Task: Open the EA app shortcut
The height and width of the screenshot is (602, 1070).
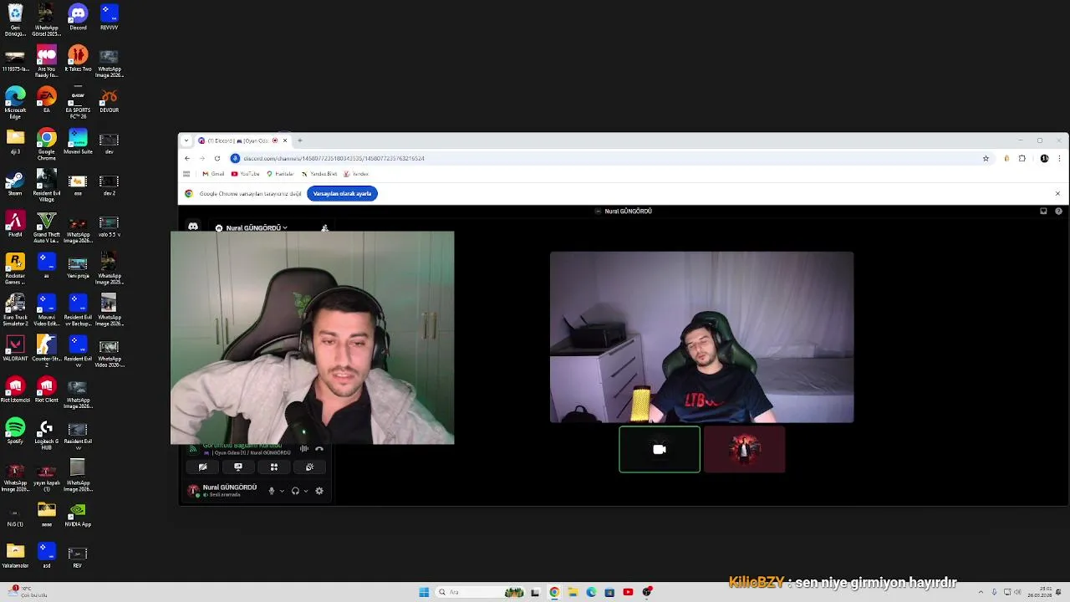Action: [47, 99]
